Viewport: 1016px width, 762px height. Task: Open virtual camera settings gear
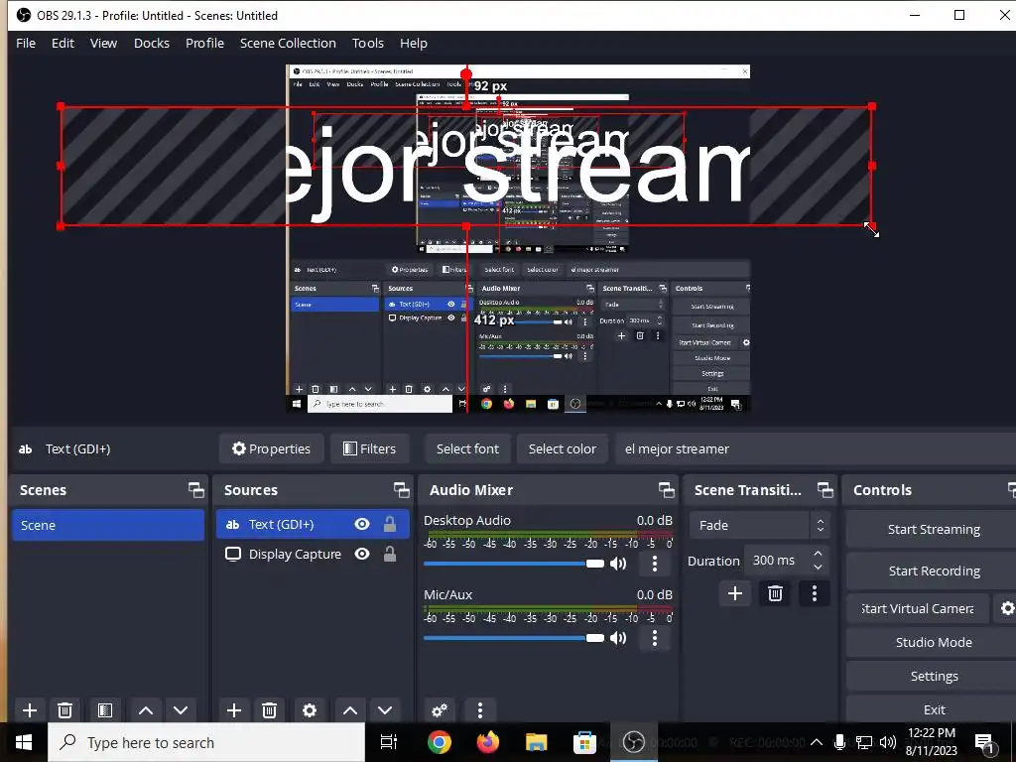coord(1007,608)
